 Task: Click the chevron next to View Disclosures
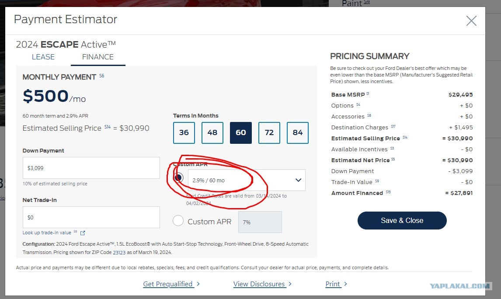[290, 284]
